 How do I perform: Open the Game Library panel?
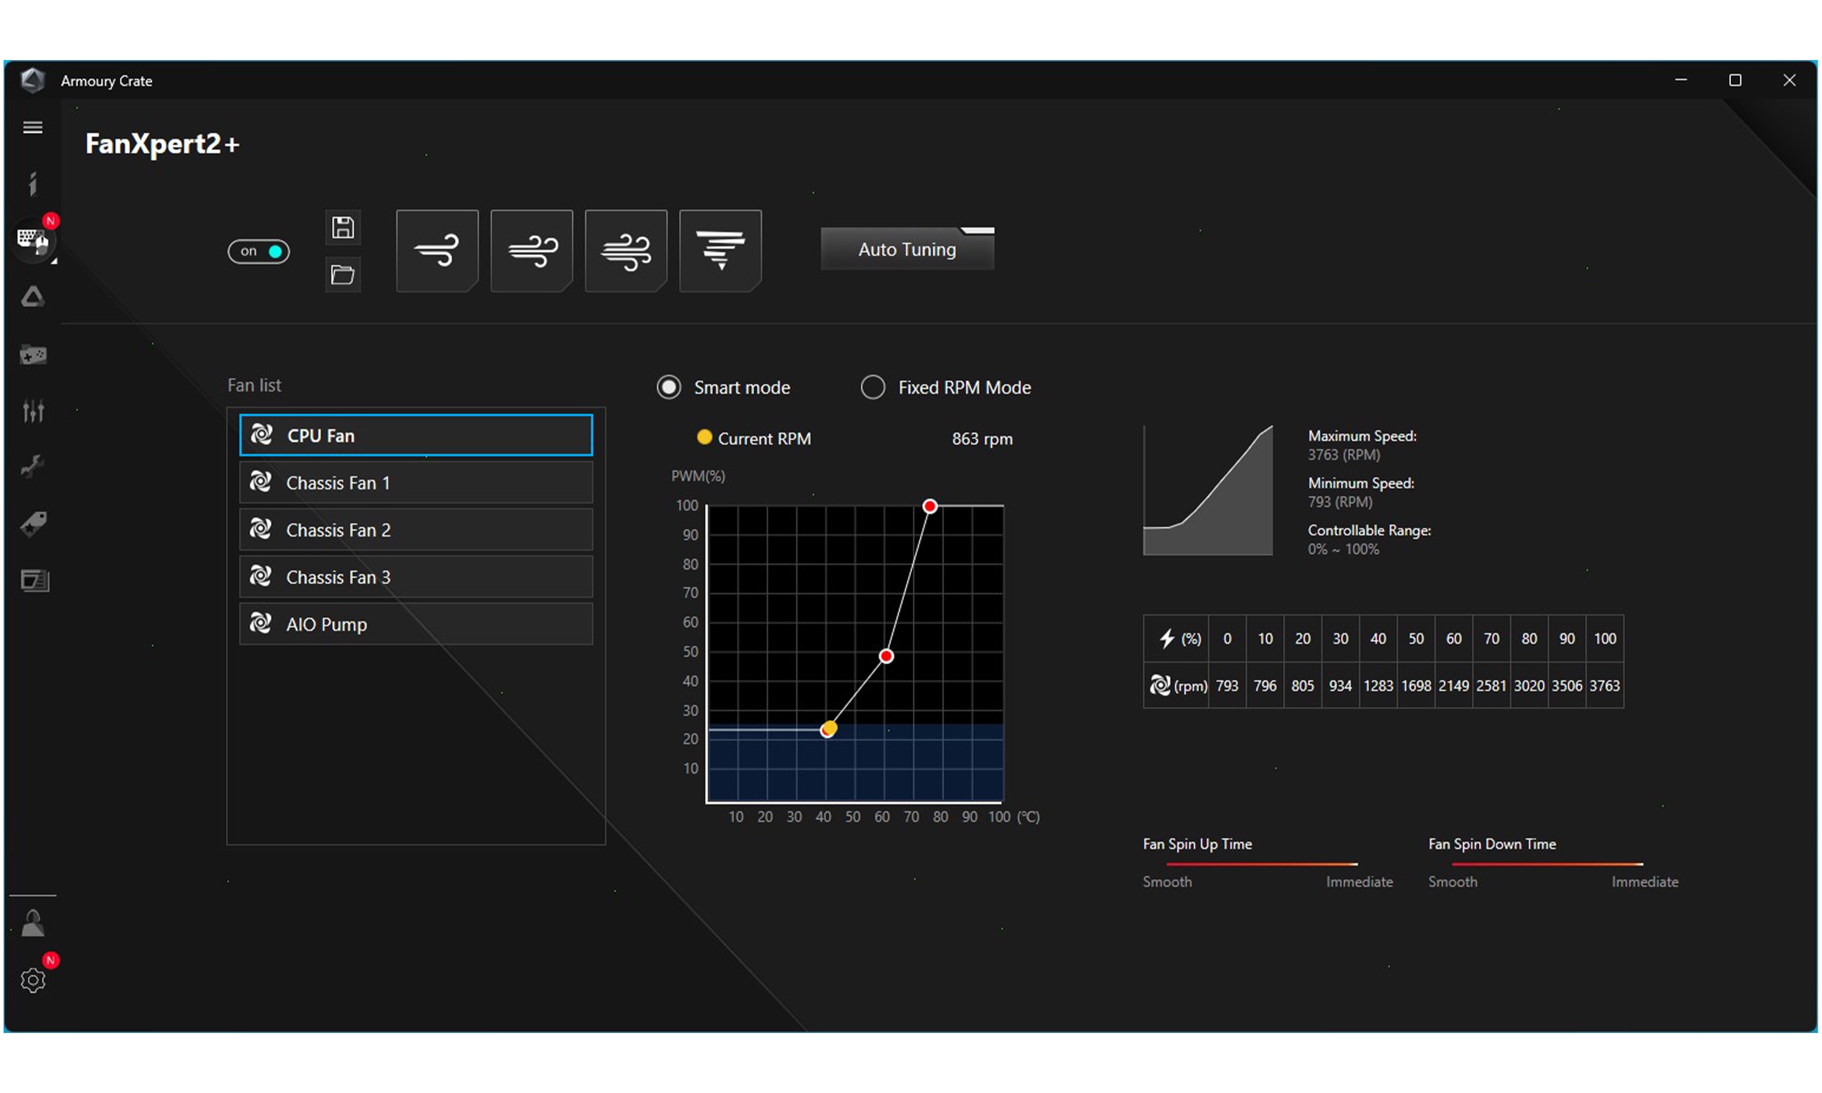pyautogui.click(x=33, y=354)
